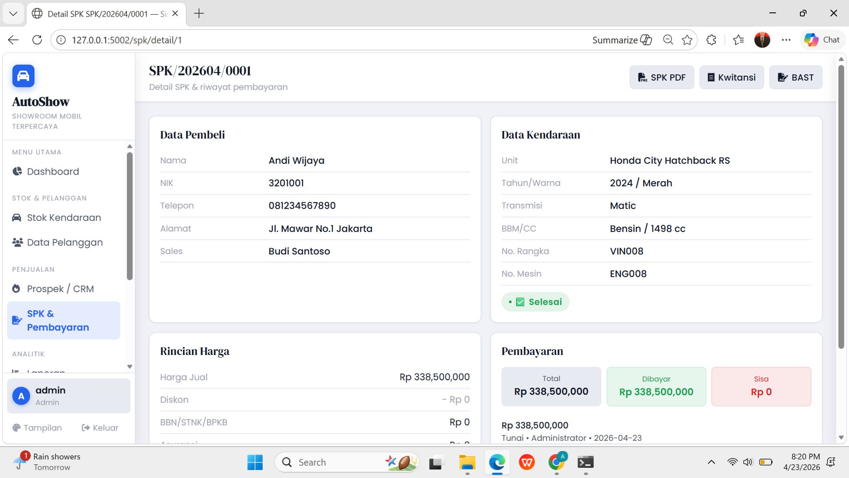
Task: Click the SPK & Pembayaran signature icon
Action: 17,320
